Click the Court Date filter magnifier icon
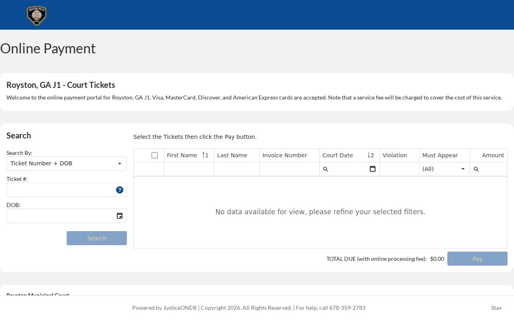 click(326, 169)
